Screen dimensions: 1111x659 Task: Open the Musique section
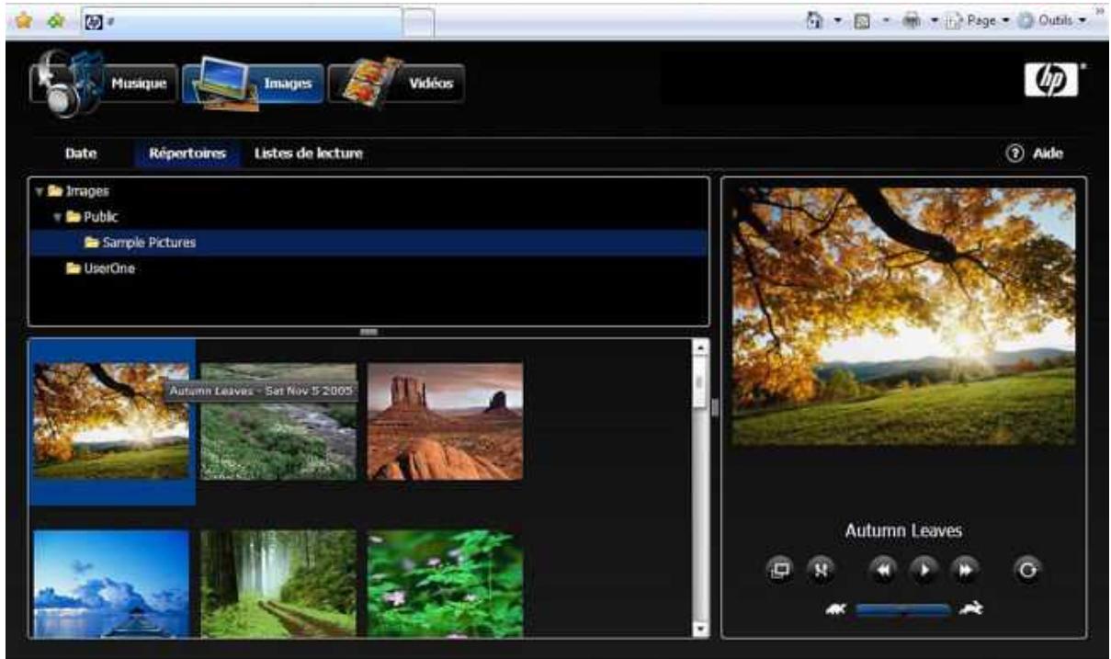(103, 85)
